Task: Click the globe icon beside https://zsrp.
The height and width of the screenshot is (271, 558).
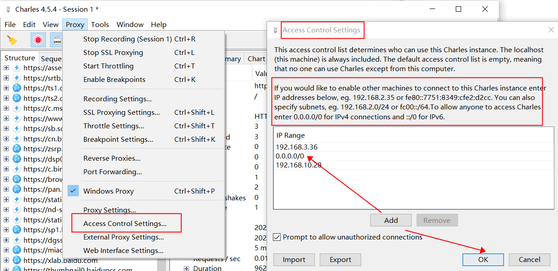Action: pos(17,149)
